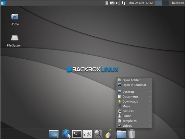Click the date and time clock
The image size is (185, 139).
140,3
